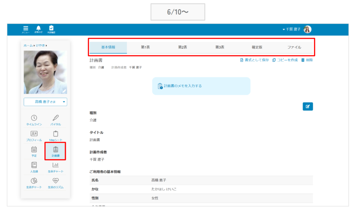Click the 高橋 恵子 name cell
The width and height of the screenshot is (355, 207).
(x=158, y=180)
